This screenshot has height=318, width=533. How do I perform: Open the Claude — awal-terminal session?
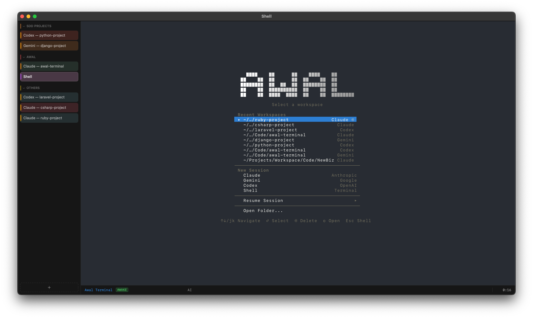coord(49,66)
